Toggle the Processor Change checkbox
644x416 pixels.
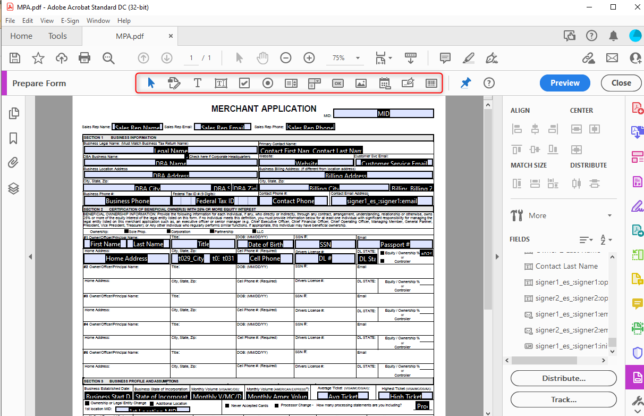pos(275,405)
